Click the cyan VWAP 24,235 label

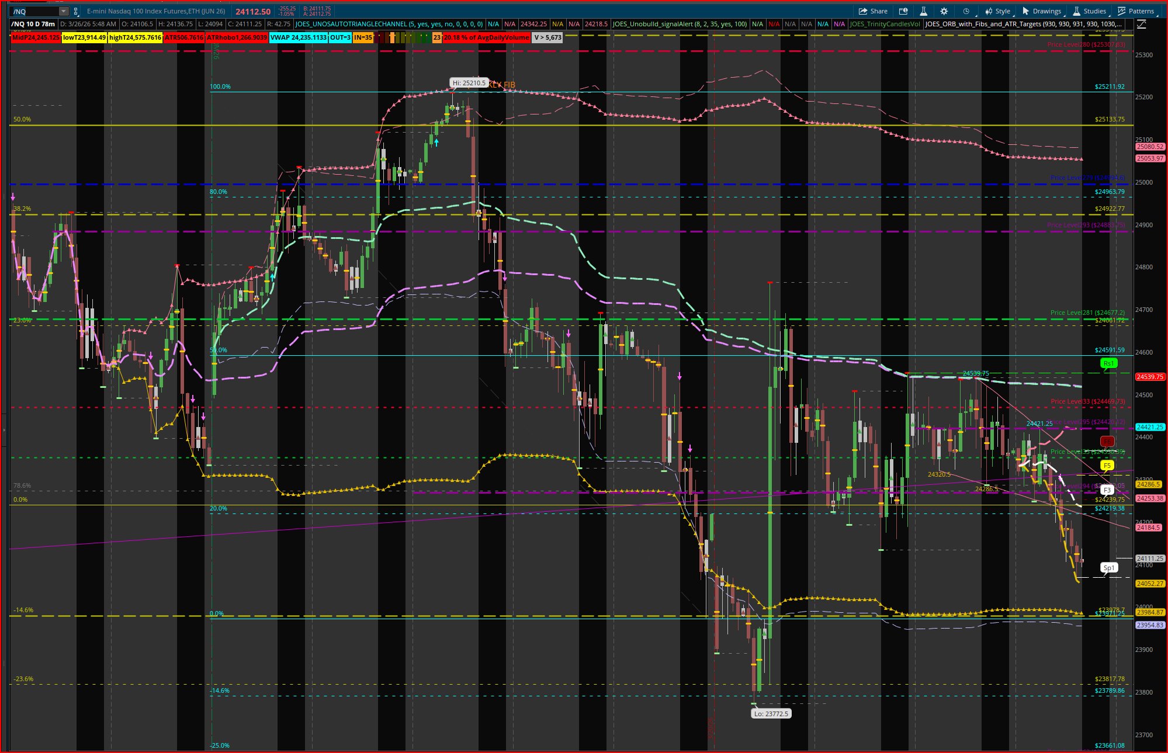298,37
